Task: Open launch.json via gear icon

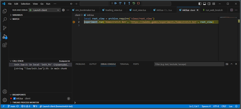Action: tap(63, 10)
